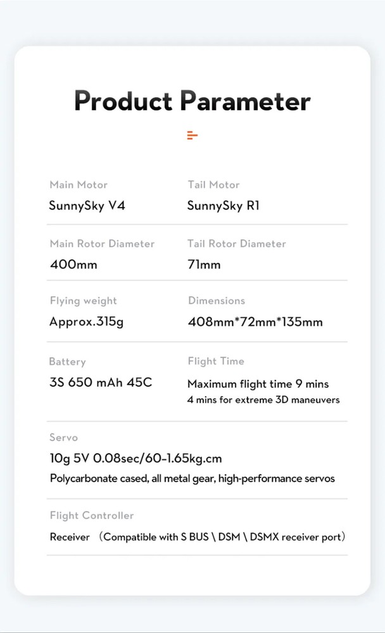Click the SunnySky V4 value
Image resolution: width=385 pixels, height=633 pixels.
pos(87,206)
